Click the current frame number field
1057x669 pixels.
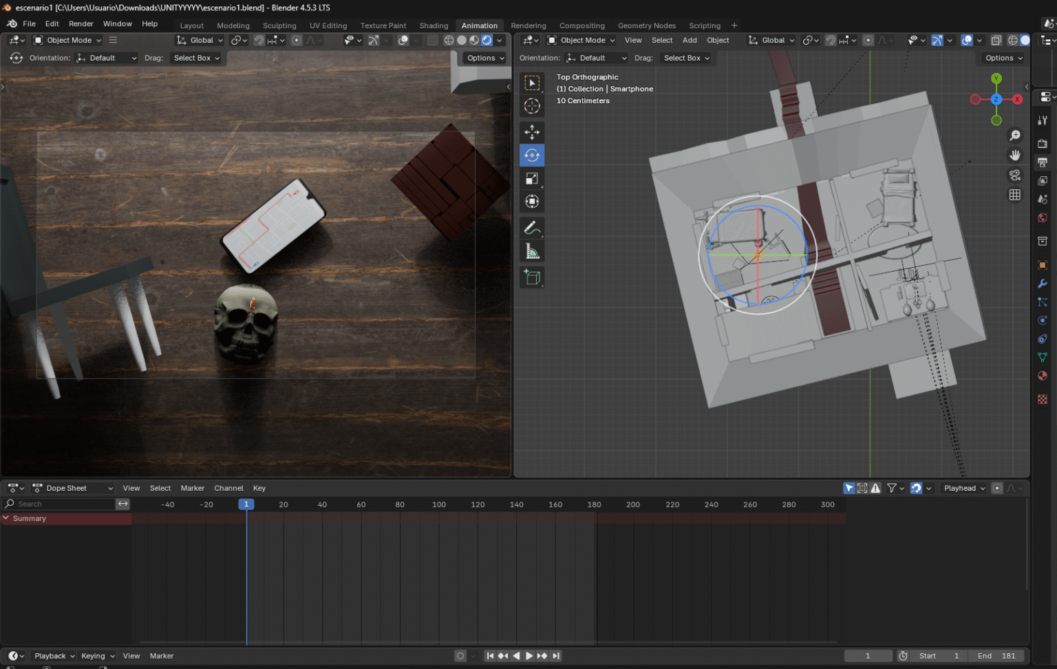(x=868, y=656)
